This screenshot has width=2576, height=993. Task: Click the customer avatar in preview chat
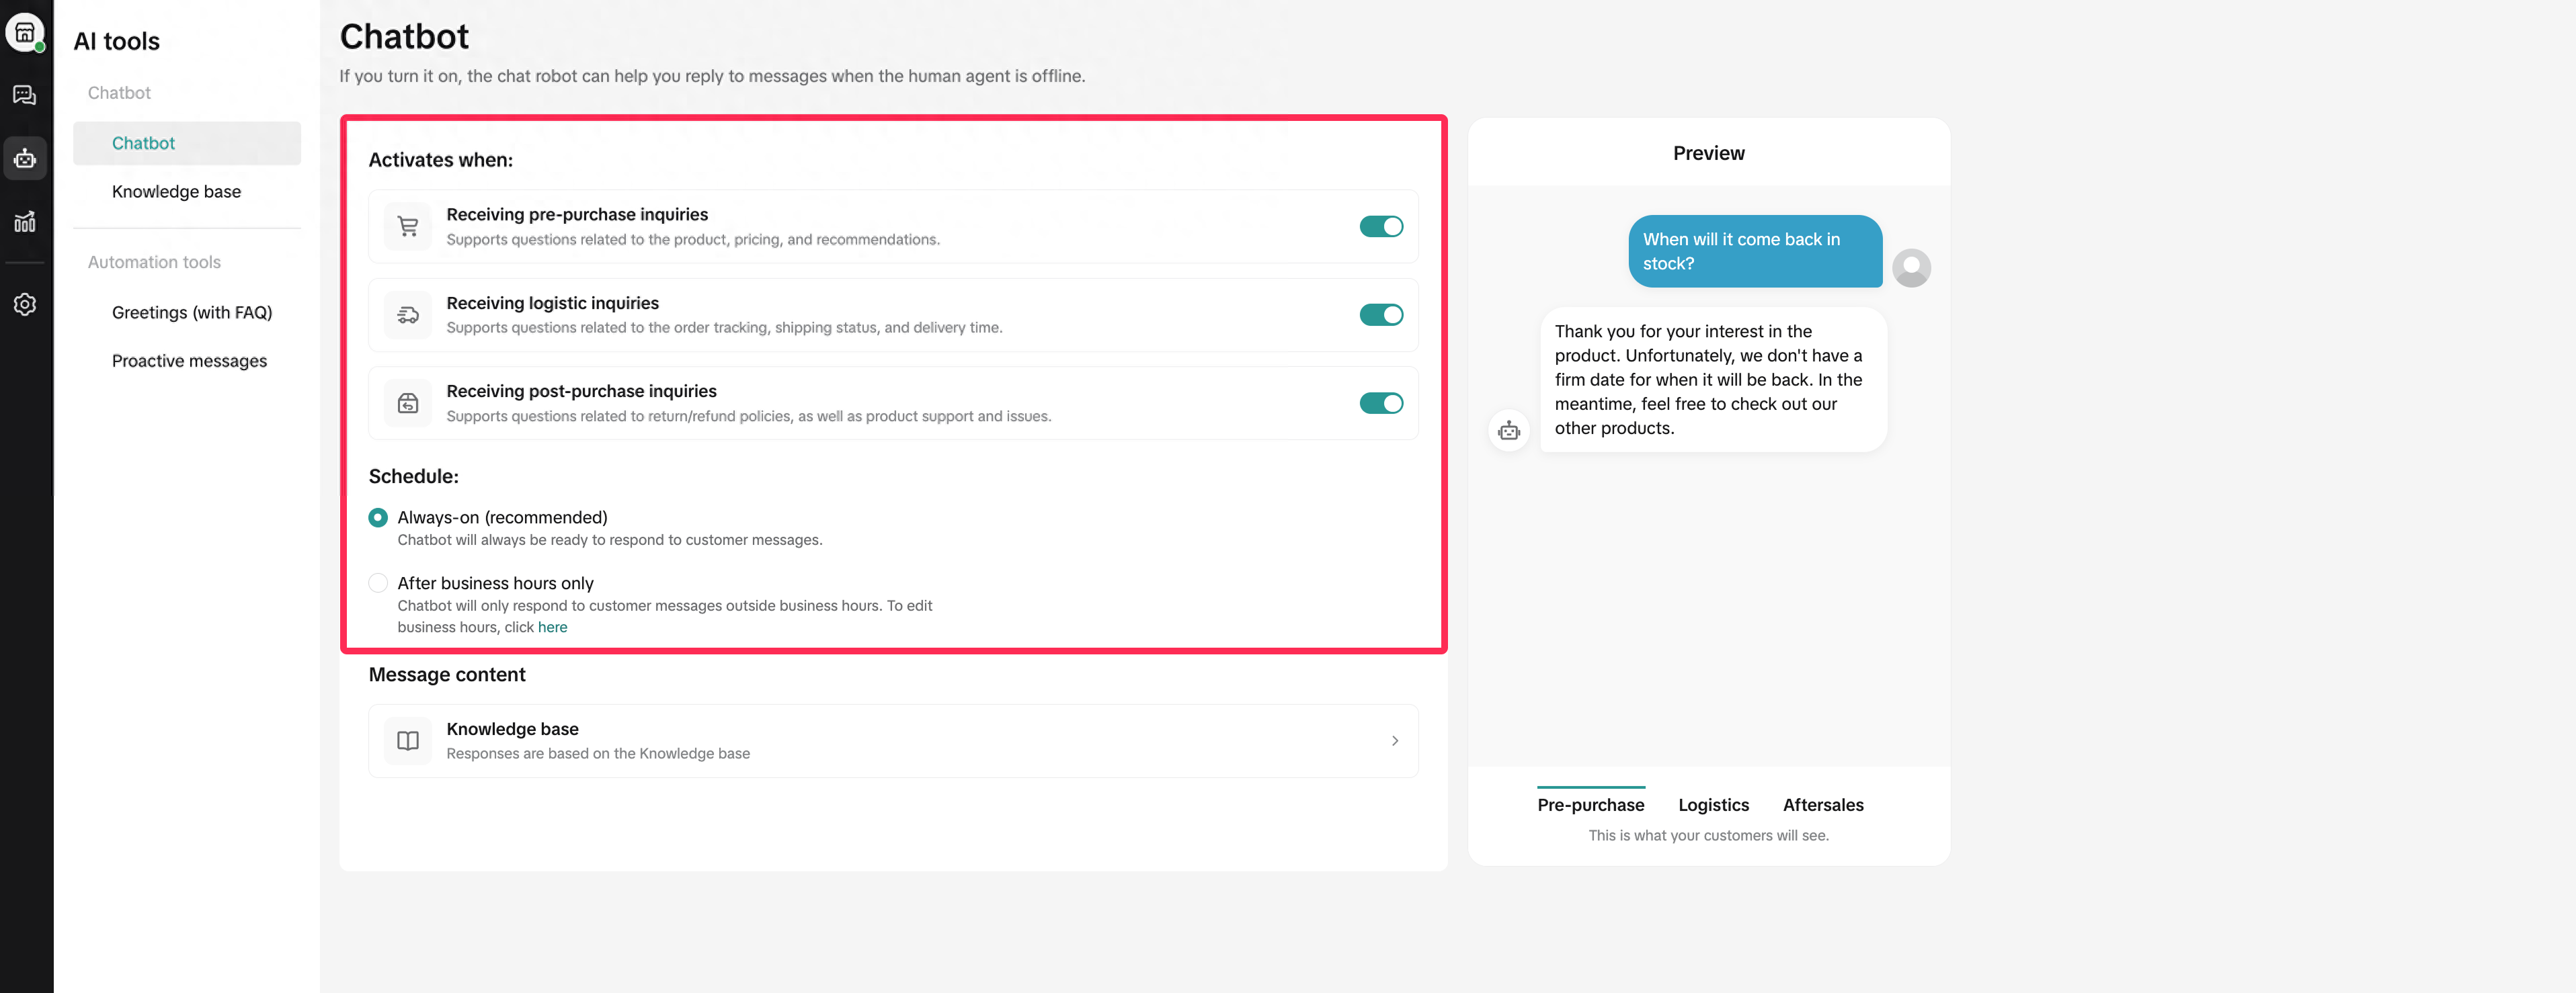pos(1911,267)
